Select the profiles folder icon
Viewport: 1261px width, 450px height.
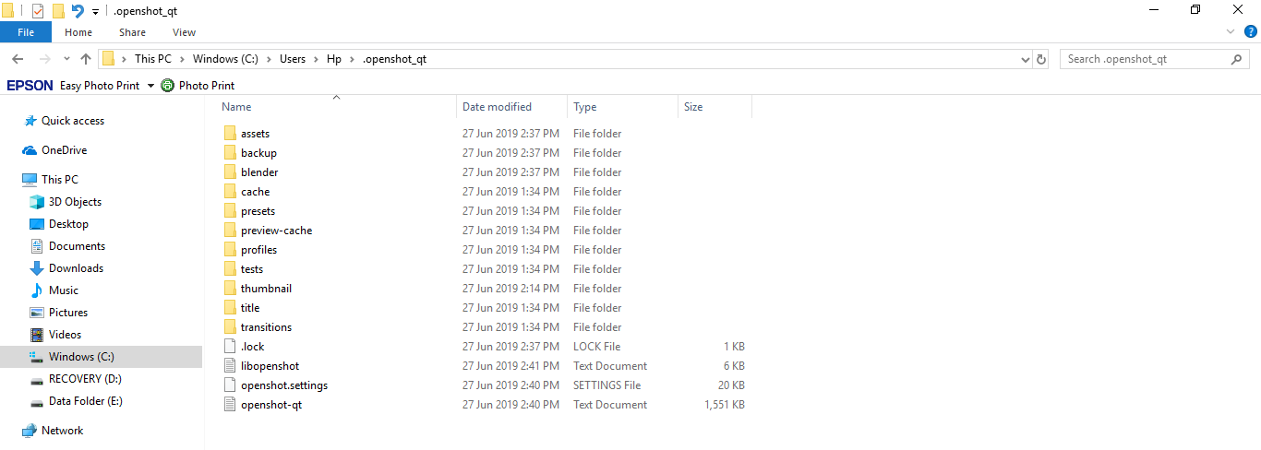tap(231, 250)
